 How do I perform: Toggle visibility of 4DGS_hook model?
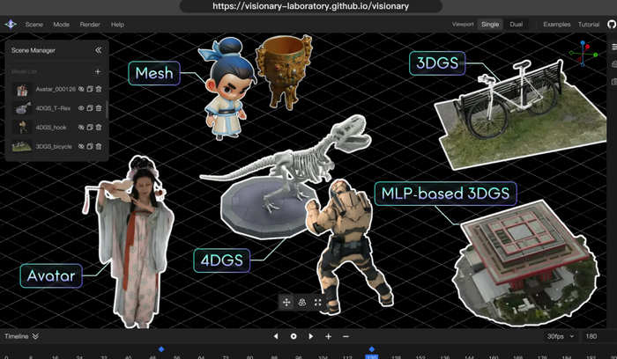pyautogui.click(x=81, y=128)
